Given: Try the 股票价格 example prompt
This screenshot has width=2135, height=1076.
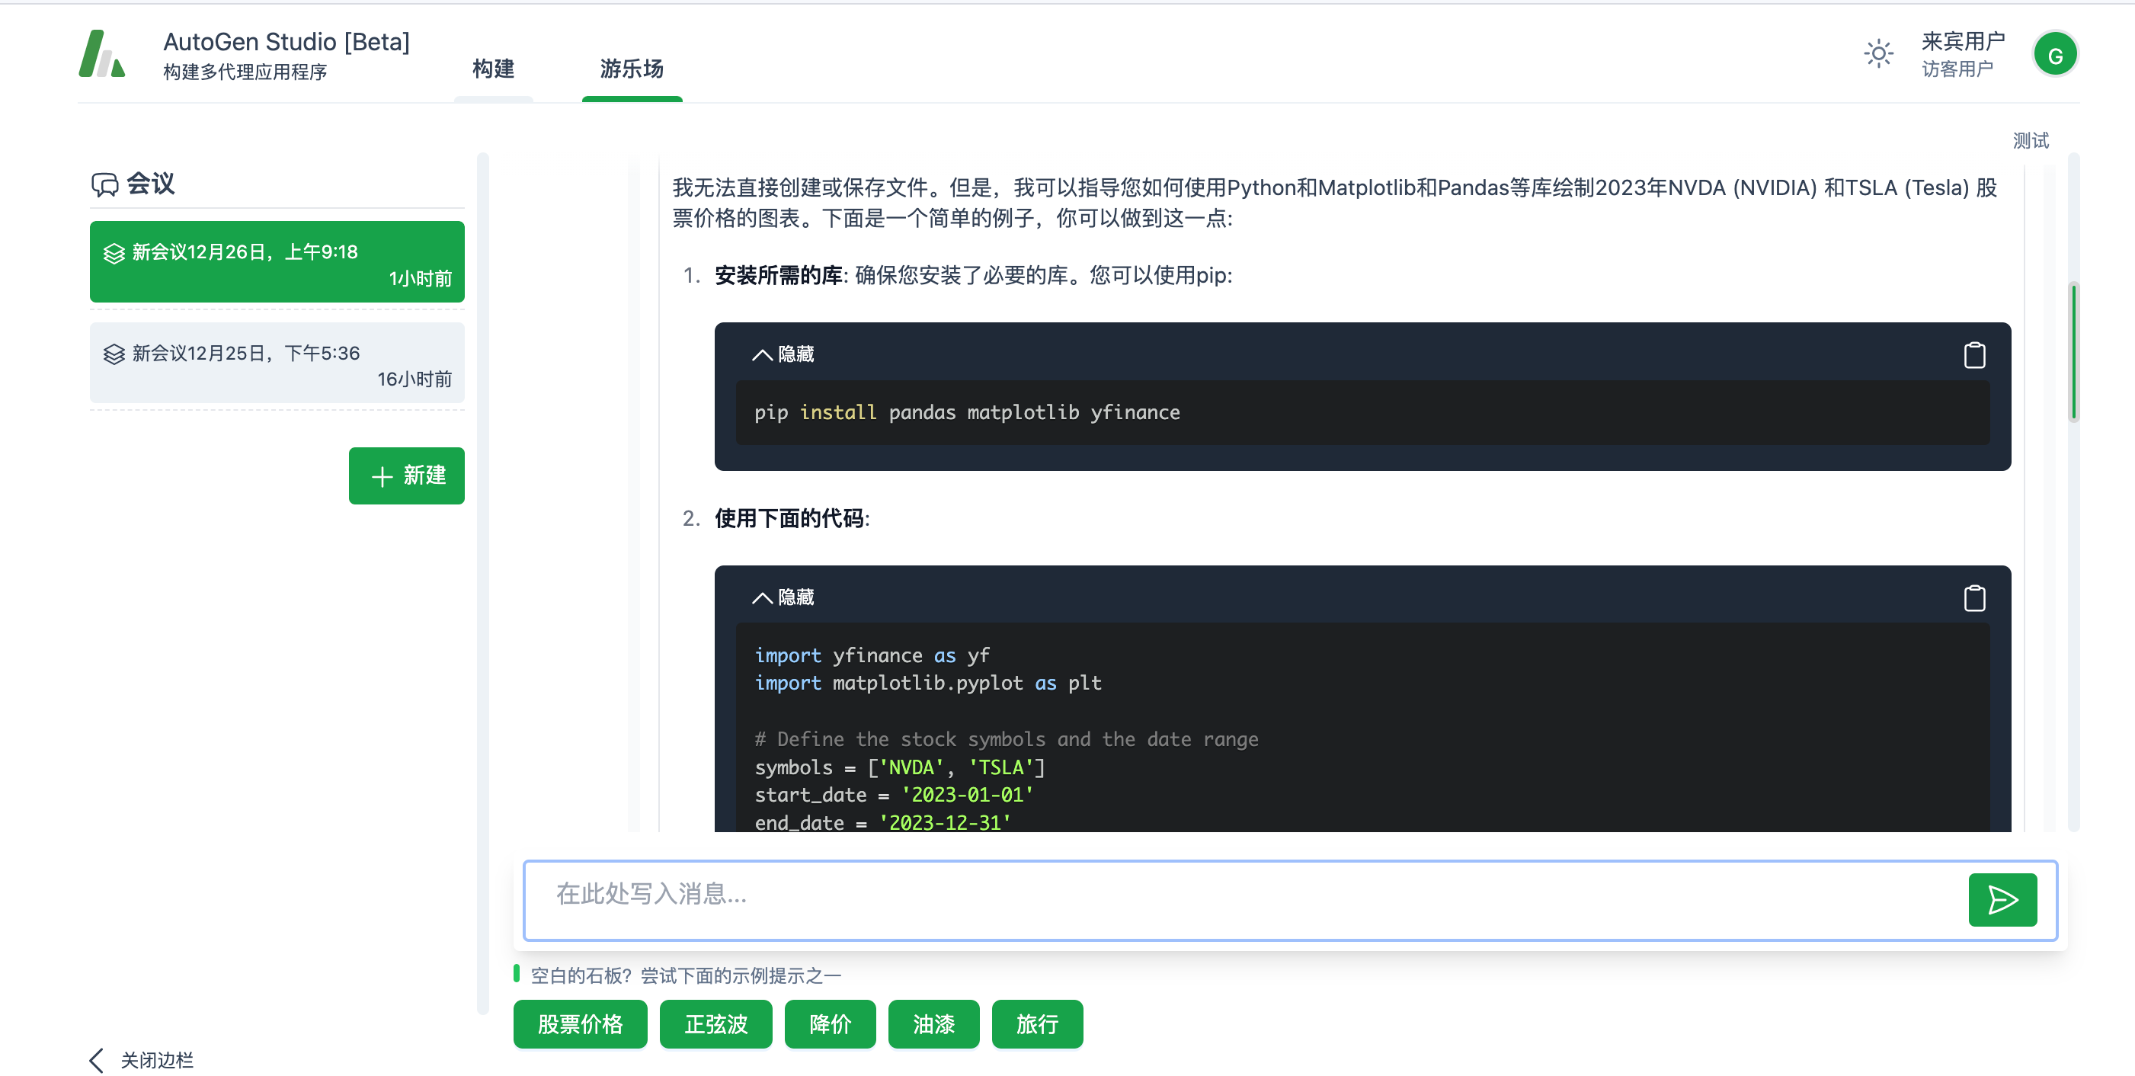Looking at the screenshot, I should pyautogui.click(x=579, y=1023).
